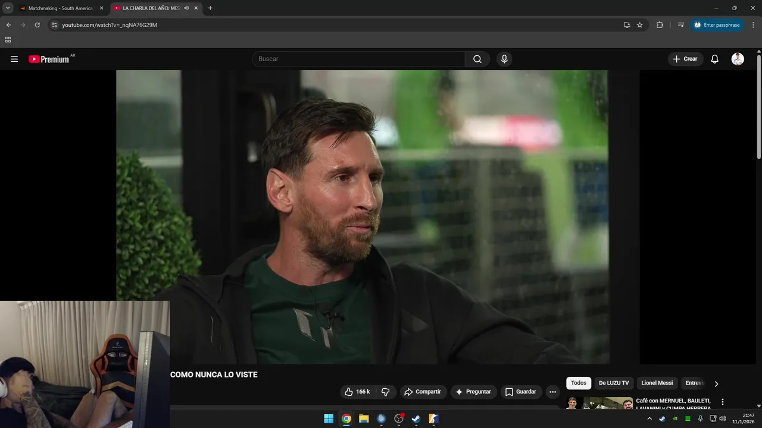Open media controls in Chrome toolbar
The width and height of the screenshot is (762, 428).
pos(681,25)
